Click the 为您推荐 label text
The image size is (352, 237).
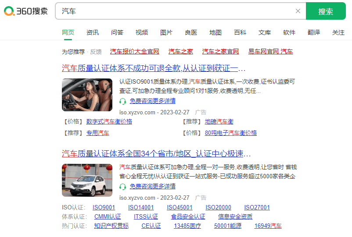point(73,52)
